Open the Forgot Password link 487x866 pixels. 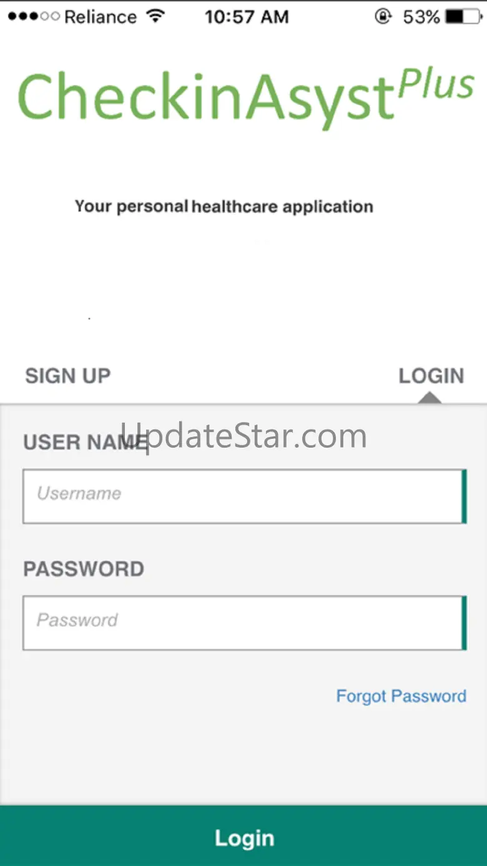pyautogui.click(x=401, y=696)
